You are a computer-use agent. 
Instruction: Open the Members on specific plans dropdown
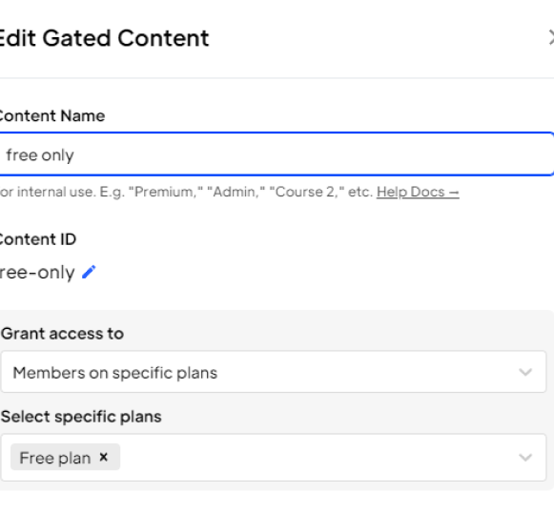(x=274, y=372)
